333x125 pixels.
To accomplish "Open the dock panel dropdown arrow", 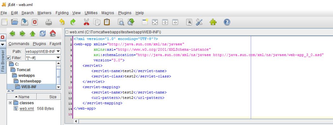I will coord(3,44).
